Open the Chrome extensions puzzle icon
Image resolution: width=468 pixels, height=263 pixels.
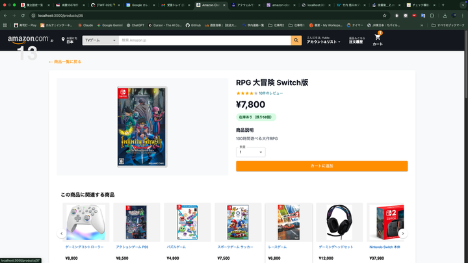coord(432,16)
